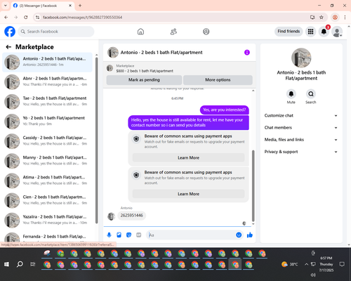The height and width of the screenshot is (281, 351).
Task: Open the Yazaiira conversation in the list
Action: (47, 221)
